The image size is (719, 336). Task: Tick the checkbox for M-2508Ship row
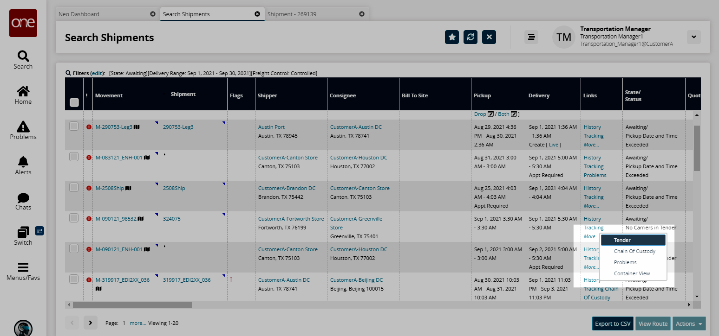[x=74, y=187]
